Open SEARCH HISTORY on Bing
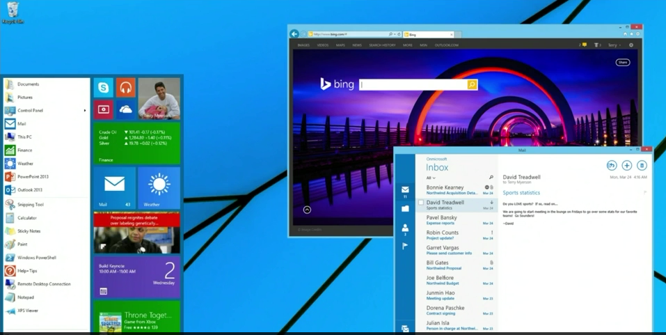The width and height of the screenshot is (666, 335). 382,45
